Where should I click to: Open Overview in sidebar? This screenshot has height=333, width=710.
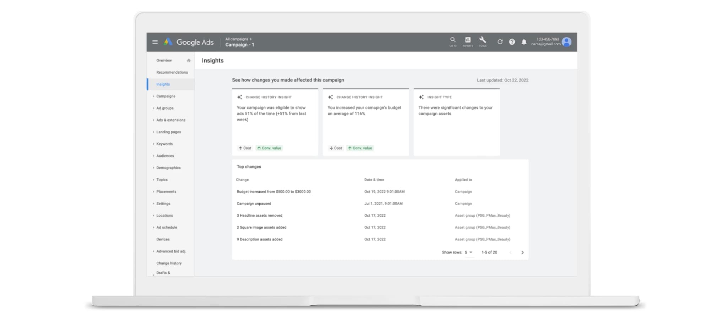(164, 60)
